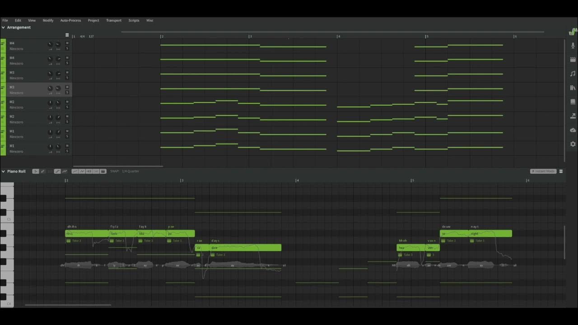Open the Transport menu
Screen dimensions: 578x325
(x=114, y=20)
